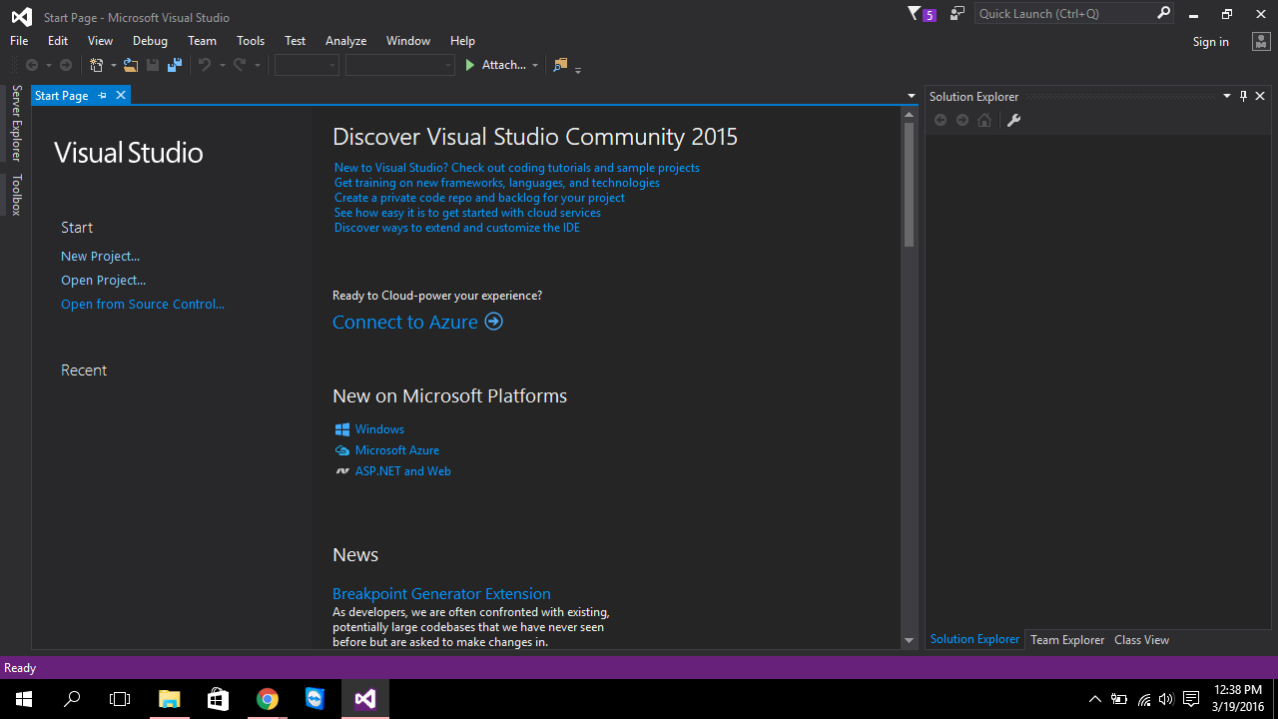The width and height of the screenshot is (1278, 719).
Task: Open a file using the Open File icon
Action: pos(130,64)
